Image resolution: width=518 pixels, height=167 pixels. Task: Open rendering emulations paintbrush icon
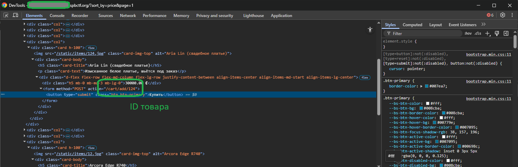497,33
